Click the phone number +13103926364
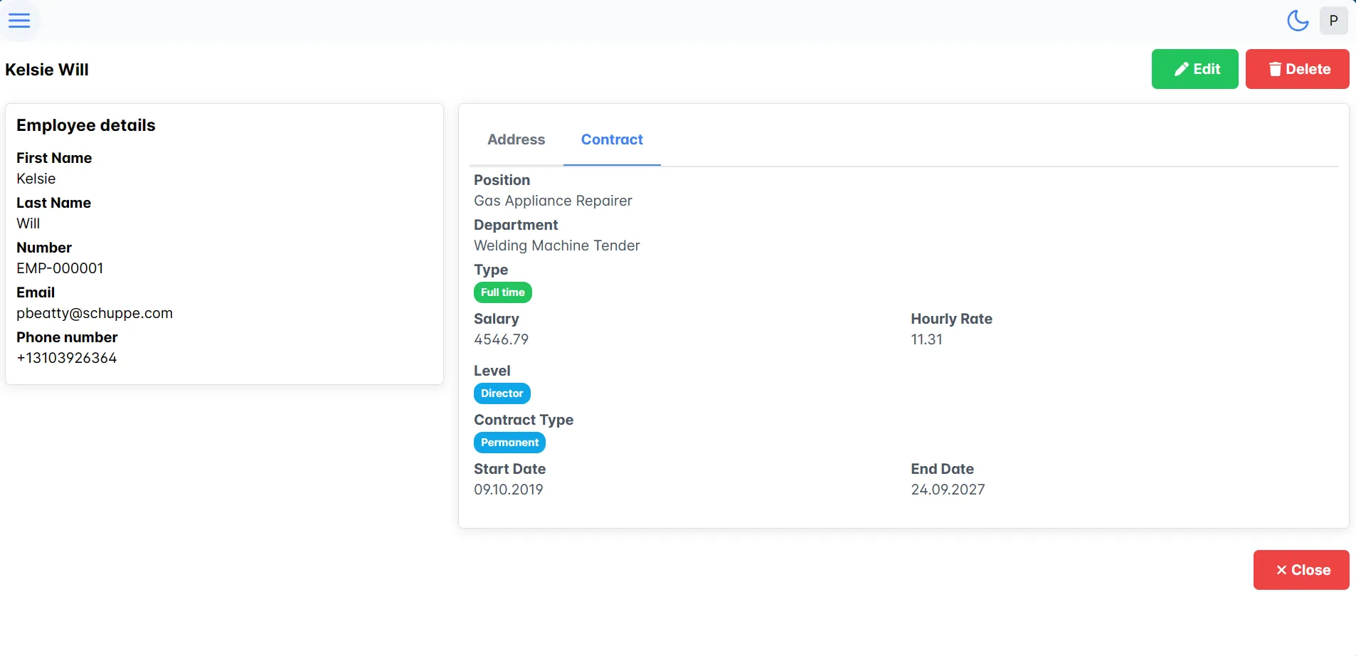 point(67,358)
